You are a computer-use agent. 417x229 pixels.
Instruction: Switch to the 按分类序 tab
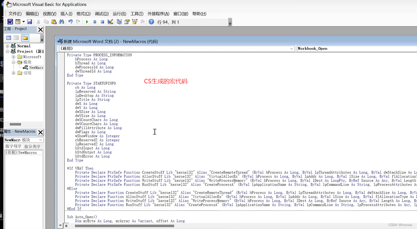pos(32,146)
